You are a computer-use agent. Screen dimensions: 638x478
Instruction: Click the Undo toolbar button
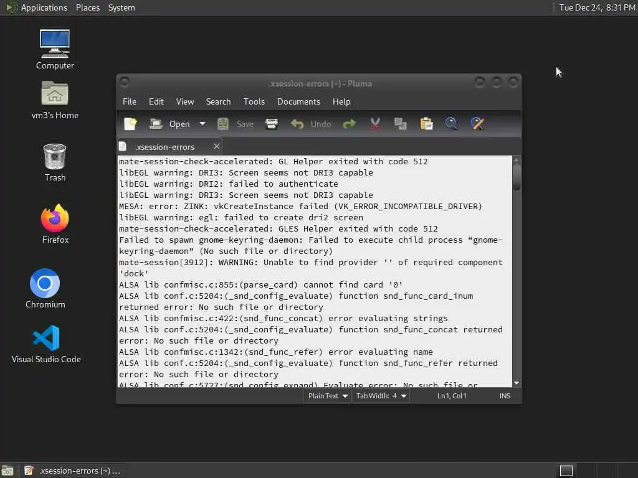tap(312, 124)
